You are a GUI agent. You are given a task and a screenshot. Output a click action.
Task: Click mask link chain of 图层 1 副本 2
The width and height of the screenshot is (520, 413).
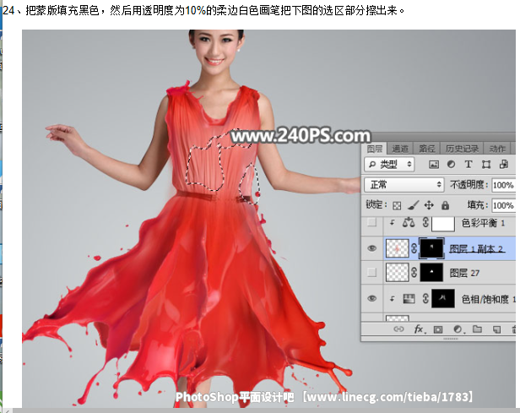click(414, 248)
